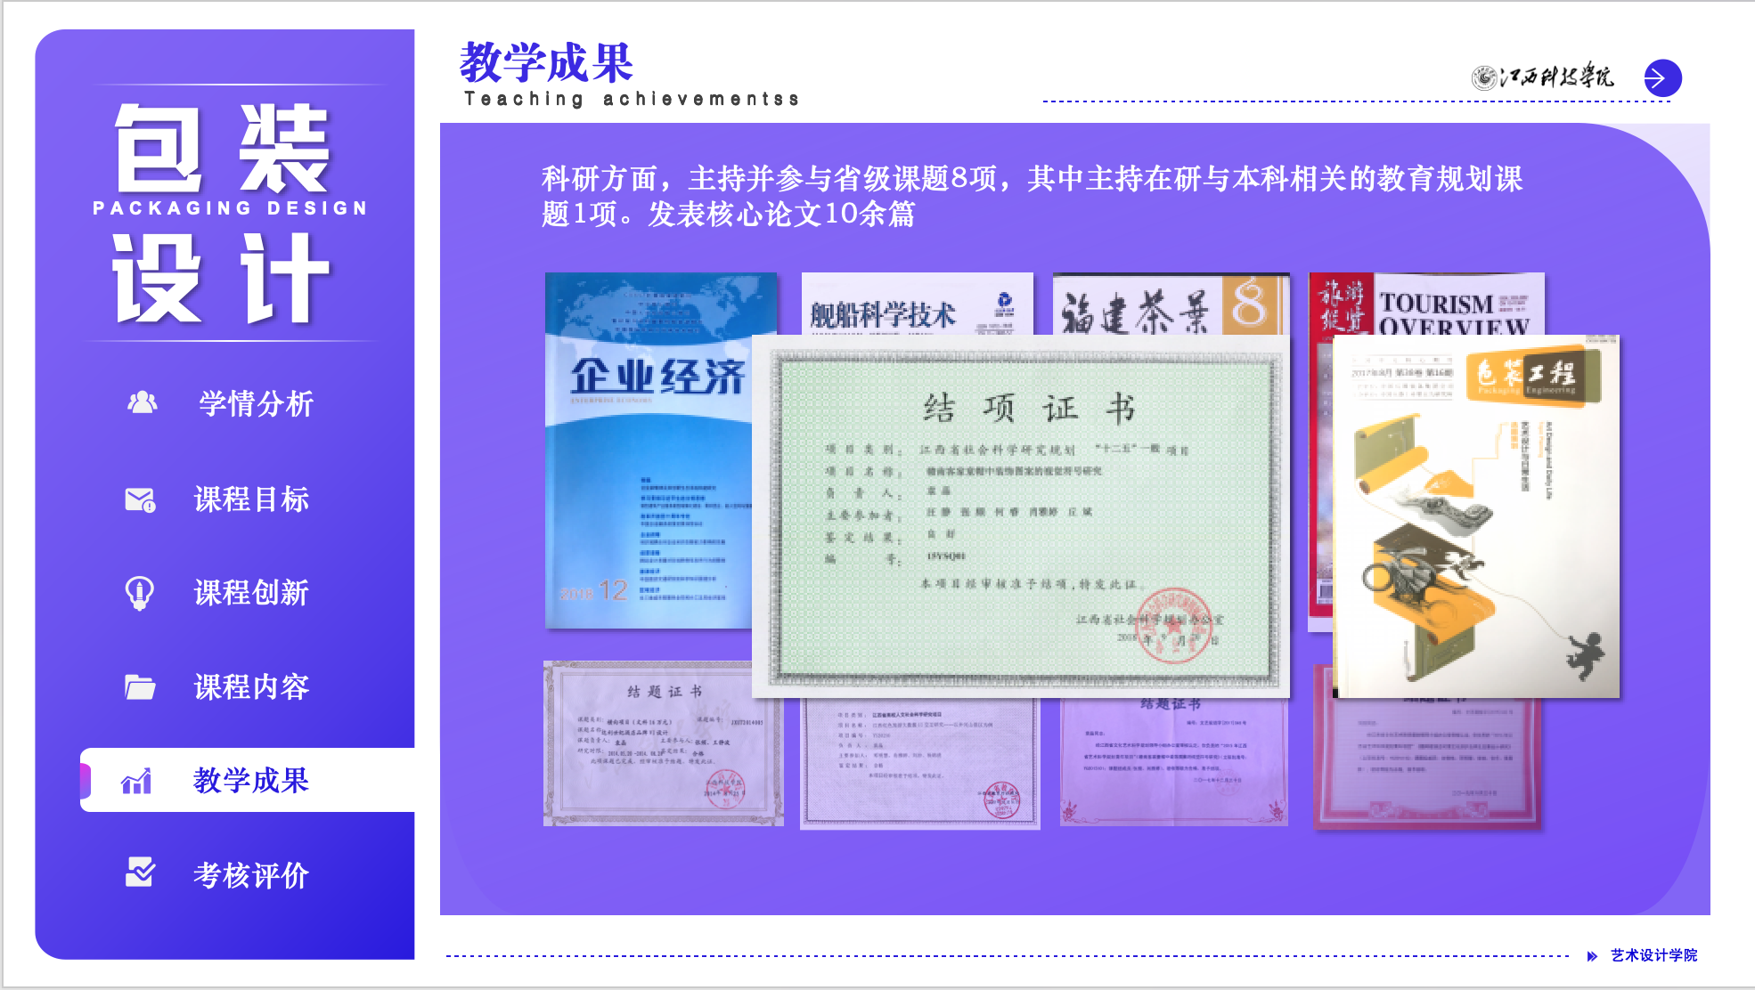1755x990 pixels.
Task: Click the 江西科技学院 logo
Action: (x=1542, y=77)
